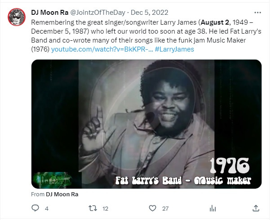Open the @JointzOfTheDay handle
271x220 pixels.
[98, 13]
